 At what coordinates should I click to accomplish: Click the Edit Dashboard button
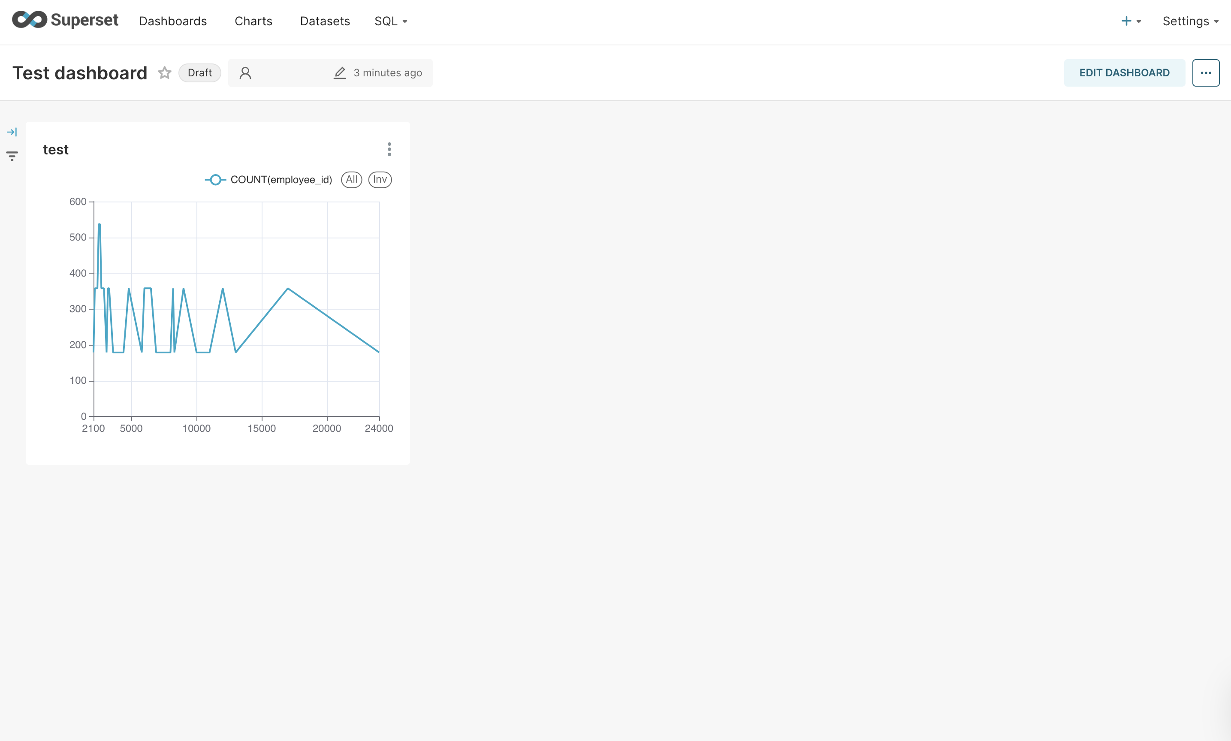pyautogui.click(x=1125, y=72)
